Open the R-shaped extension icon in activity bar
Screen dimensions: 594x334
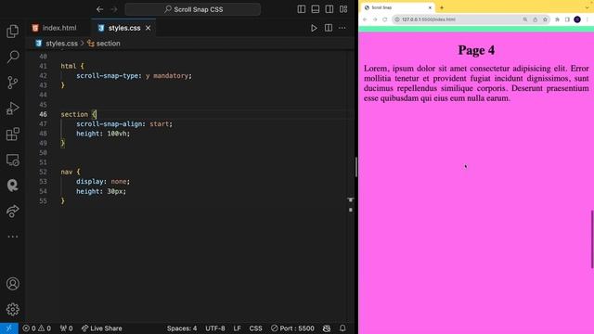[x=12, y=186]
